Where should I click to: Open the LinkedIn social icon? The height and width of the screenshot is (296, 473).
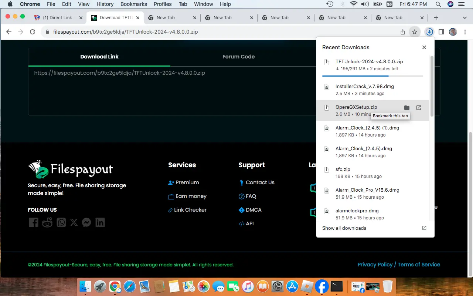click(100, 222)
